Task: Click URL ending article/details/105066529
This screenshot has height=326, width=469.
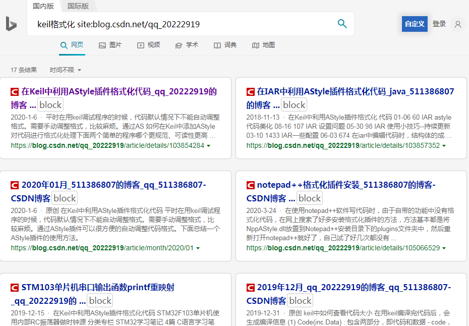Action: point(343,248)
